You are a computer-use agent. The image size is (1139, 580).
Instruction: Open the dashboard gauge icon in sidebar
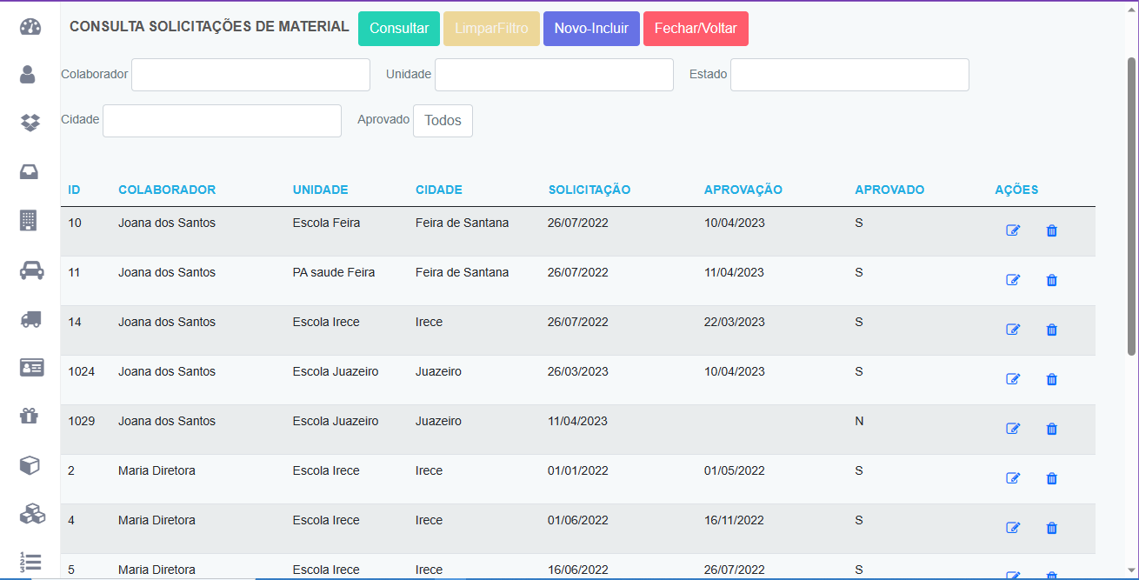click(30, 26)
